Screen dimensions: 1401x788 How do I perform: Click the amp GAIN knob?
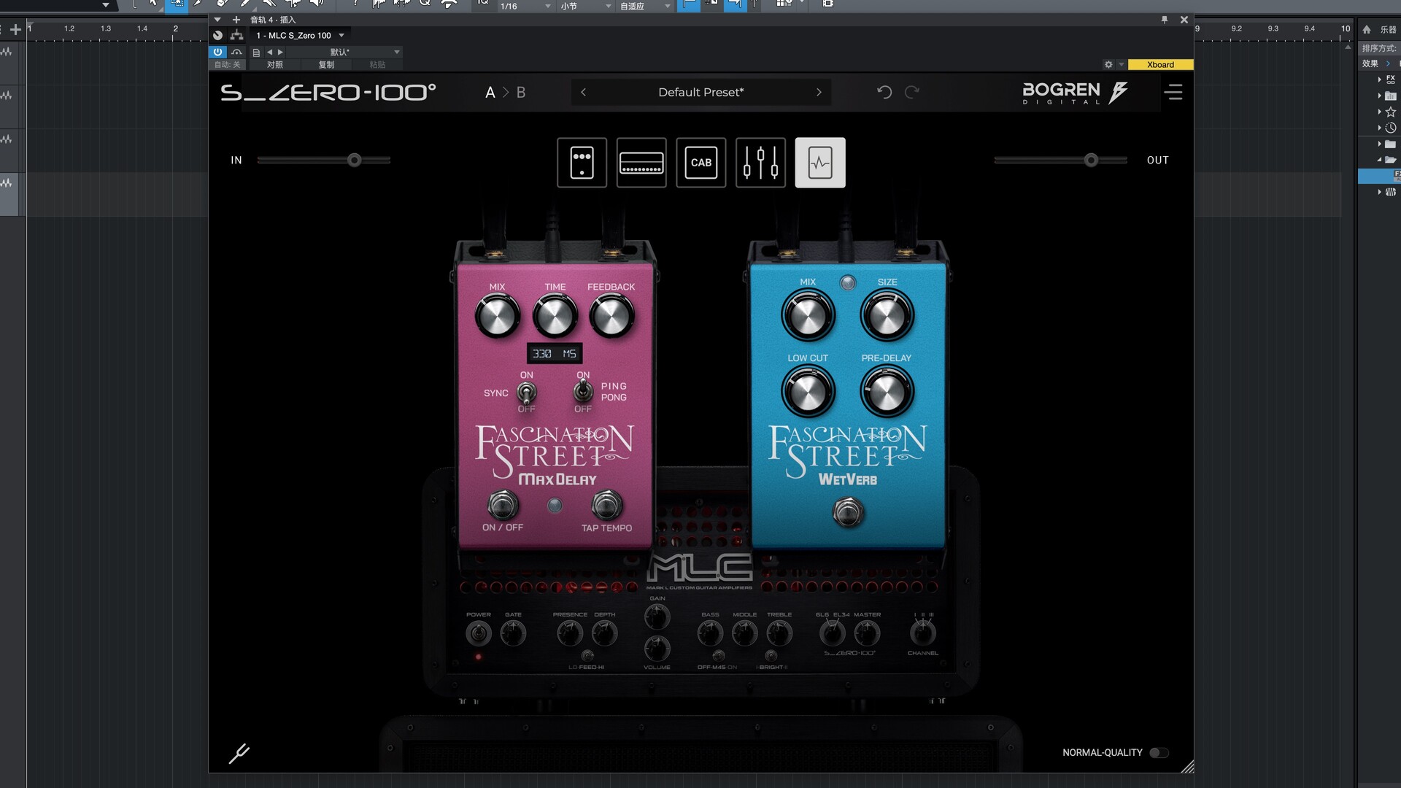click(x=657, y=617)
